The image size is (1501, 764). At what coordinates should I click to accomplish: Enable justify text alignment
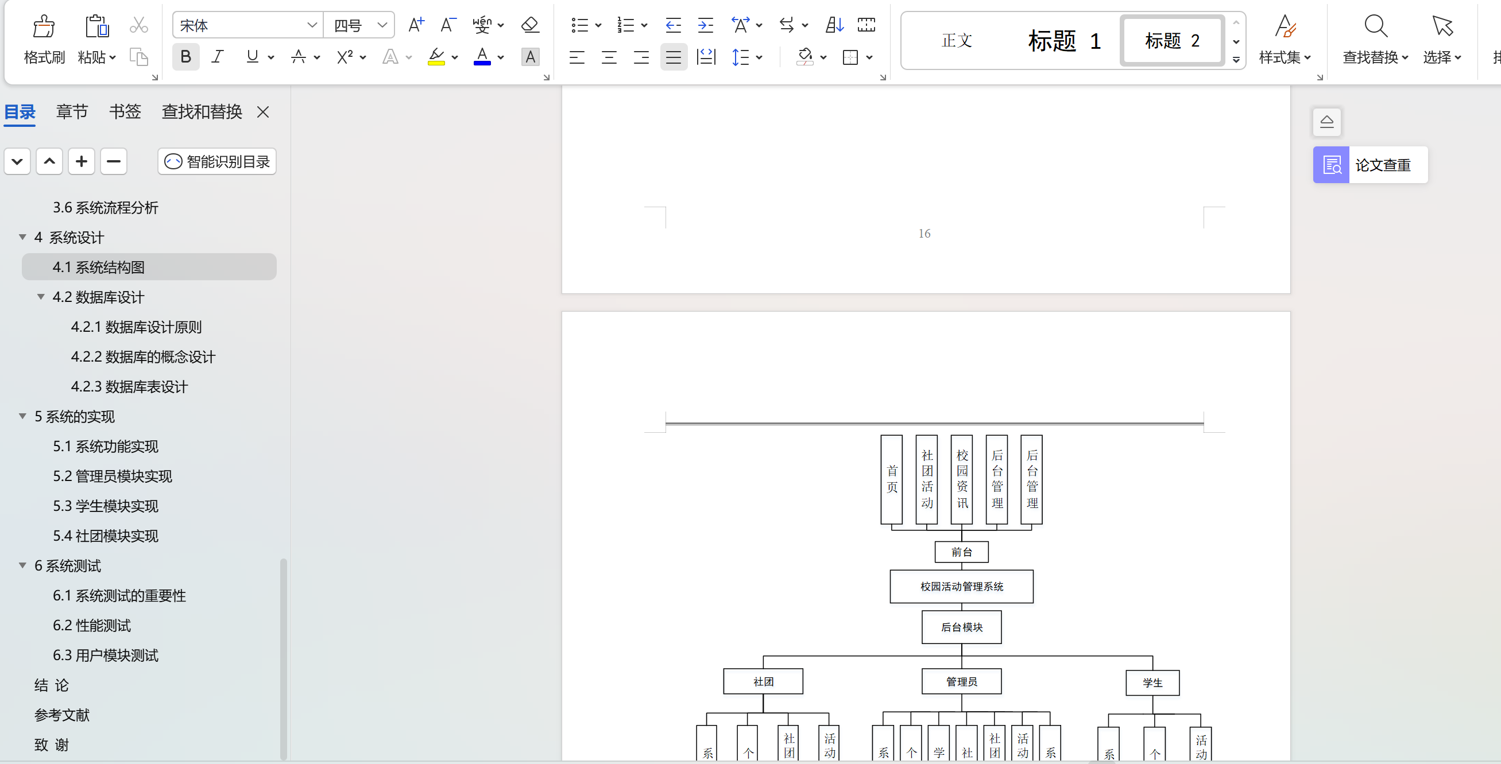(673, 57)
